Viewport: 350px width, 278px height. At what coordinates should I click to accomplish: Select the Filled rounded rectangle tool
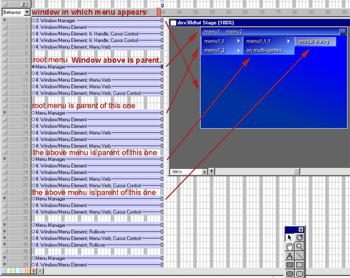coord(290,274)
